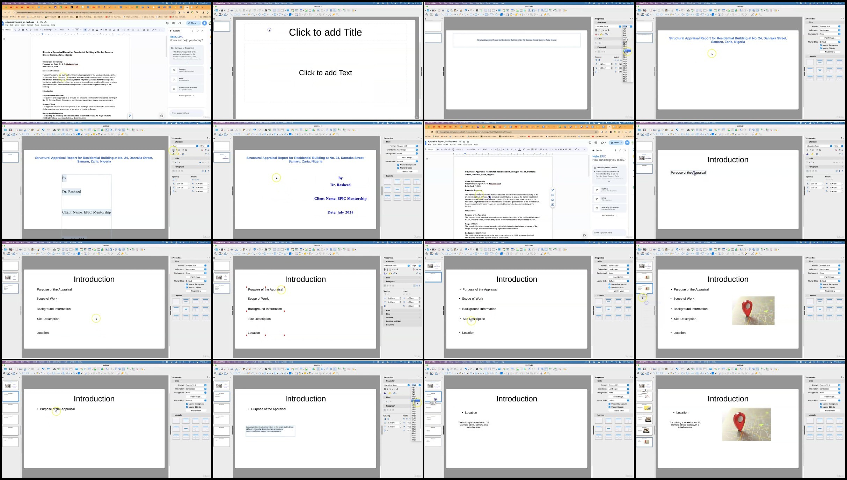
Task: Click font color icon in black 'By' text frame
Action: click(x=173, y=154)
